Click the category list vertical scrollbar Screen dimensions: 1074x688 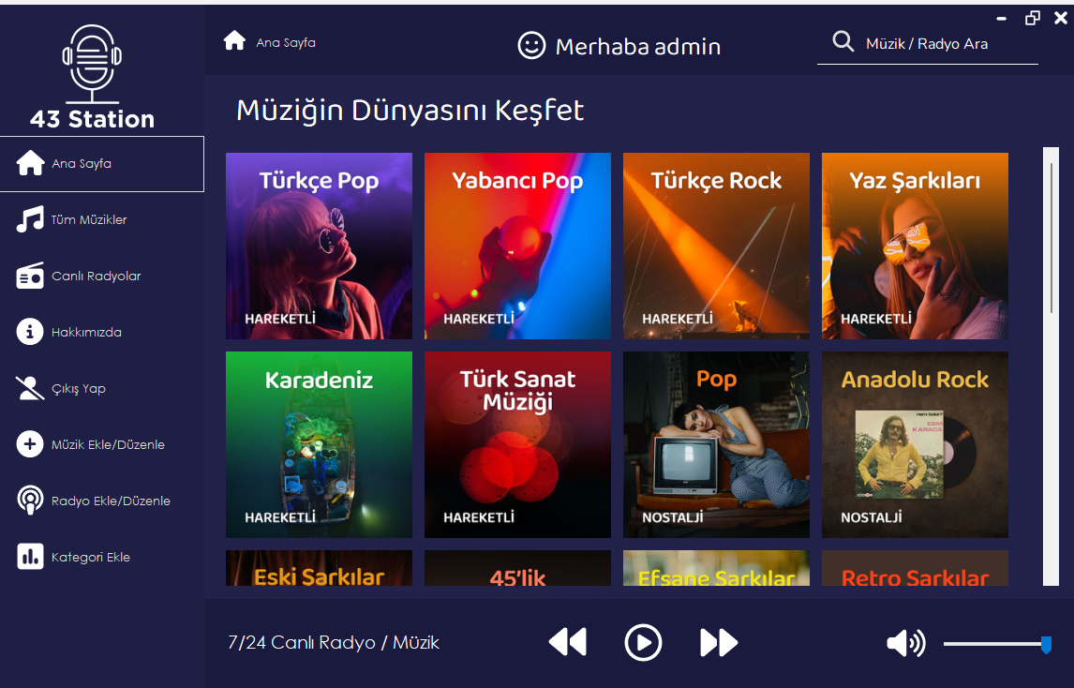1051,366
